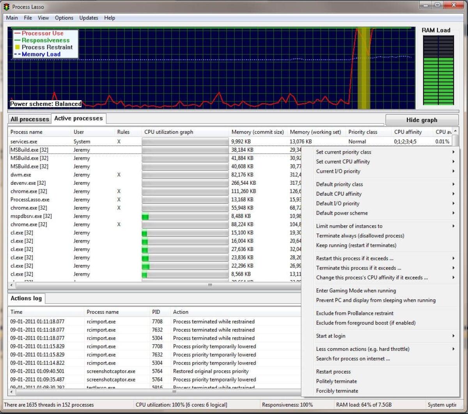Choose Forcibly terminate from the context menu
The height and width of the screenshot is (414, 468).
(x=337, y=391)
